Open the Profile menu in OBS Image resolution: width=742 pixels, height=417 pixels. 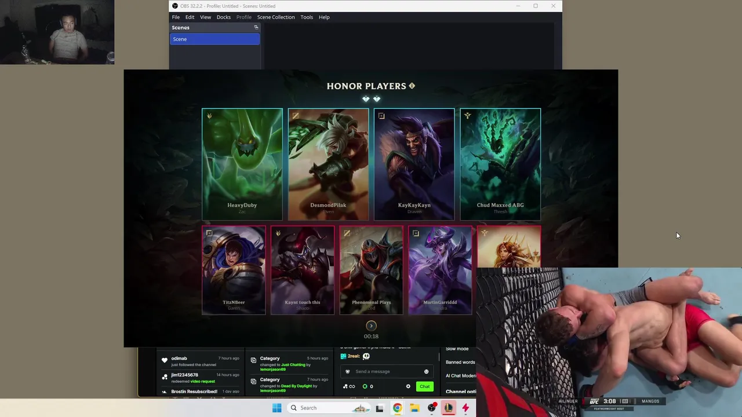point(244,17)
